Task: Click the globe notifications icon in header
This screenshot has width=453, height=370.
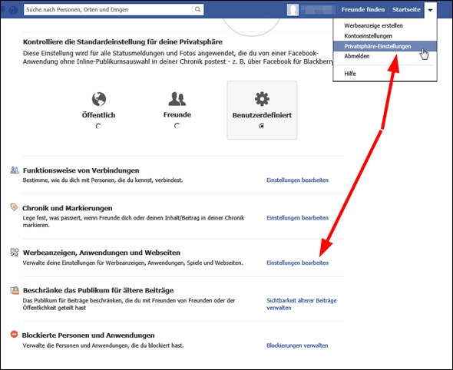Action: (13, 10)
